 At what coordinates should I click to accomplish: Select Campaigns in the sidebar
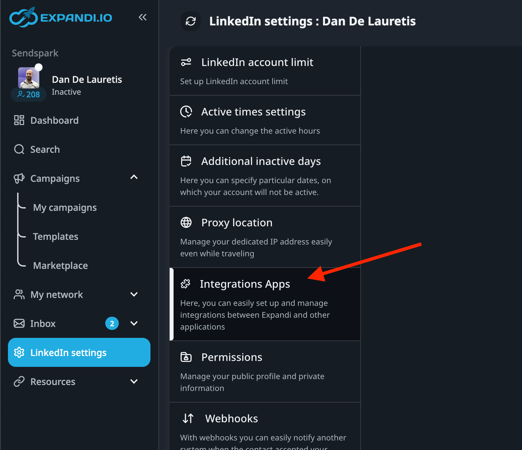pyautogui.click(x=79, y=178)
